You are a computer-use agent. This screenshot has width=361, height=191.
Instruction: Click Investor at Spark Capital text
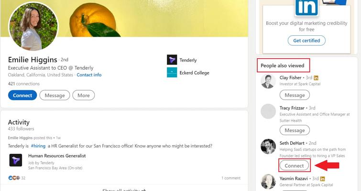click(x=300, y=84)
